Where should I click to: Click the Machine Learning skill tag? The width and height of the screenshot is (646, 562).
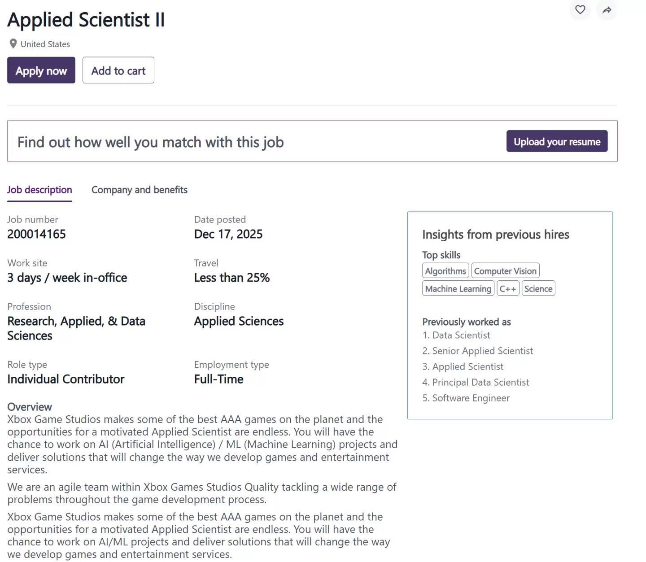point(458,288)
